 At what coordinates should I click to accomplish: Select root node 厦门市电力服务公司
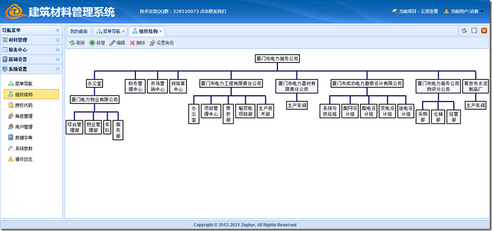[277, 59]
